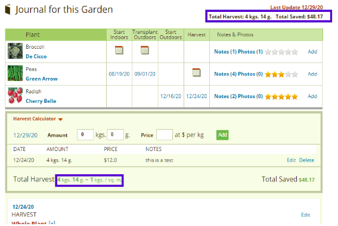Focus the kgs amount input field
This screenshot has width=338, height=226.
85,134
